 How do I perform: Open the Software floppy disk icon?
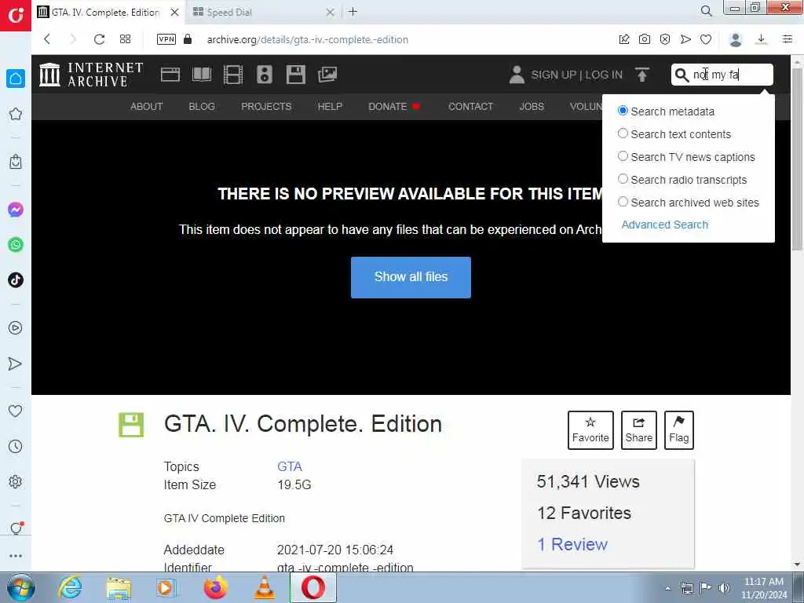[296, 75]
